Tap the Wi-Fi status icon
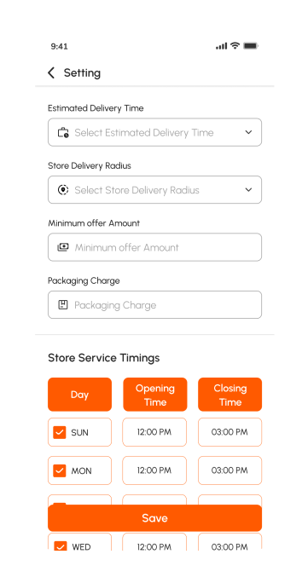The height and width of the screenshot is (583, 308). click(235, 46)
